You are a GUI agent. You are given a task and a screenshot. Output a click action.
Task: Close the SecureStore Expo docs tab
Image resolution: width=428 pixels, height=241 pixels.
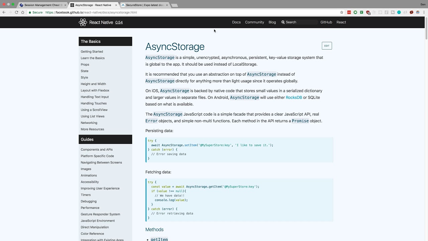167,5
